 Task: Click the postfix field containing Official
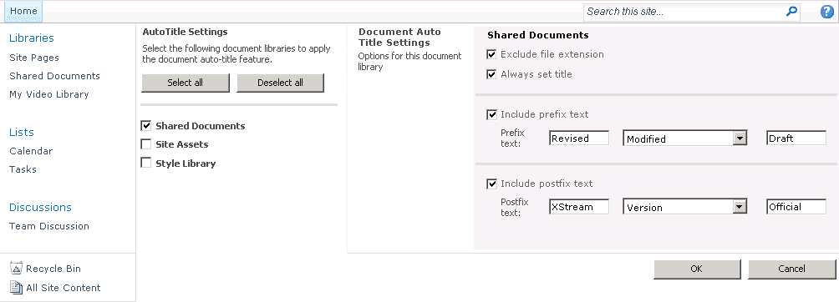tap(796, 207)
